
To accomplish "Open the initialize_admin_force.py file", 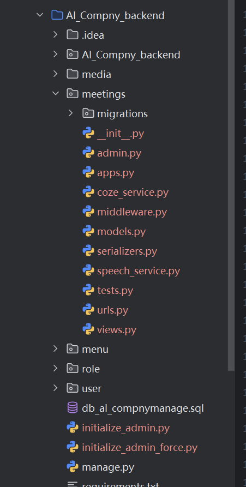I will pos(140,448).
